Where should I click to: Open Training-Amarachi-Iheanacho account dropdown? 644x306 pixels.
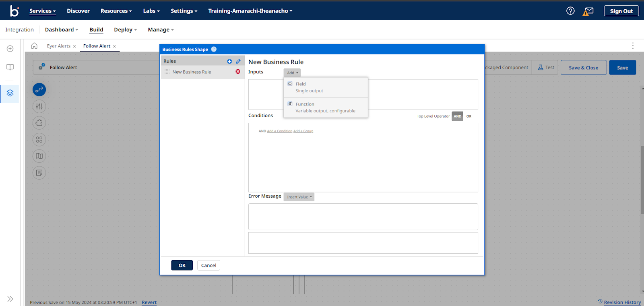click(250, 11)
